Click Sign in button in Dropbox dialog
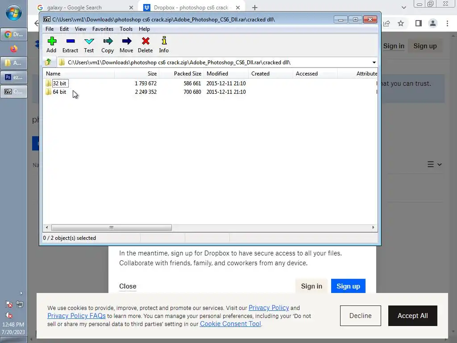This screenshot has height=343, width=457. [312, 286]
